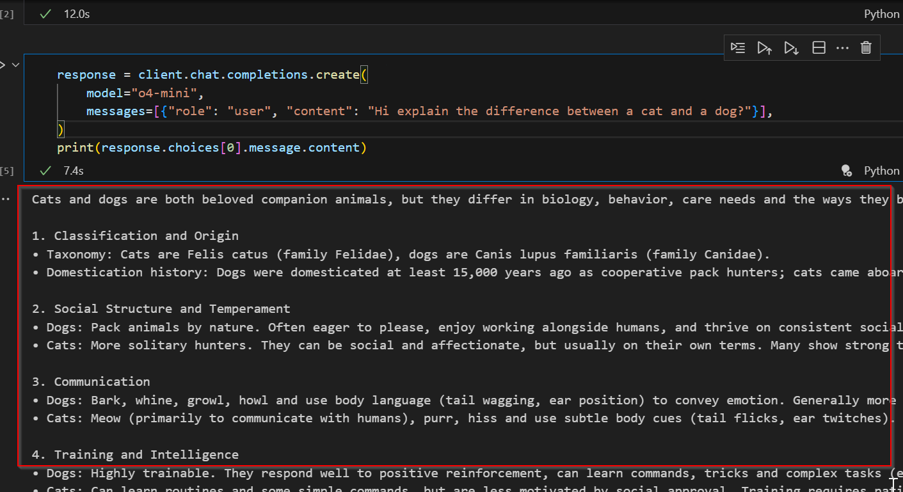Run the o4-mini cell with the play button
Viewport: 903px width, 492px height.
pos(2,65)
